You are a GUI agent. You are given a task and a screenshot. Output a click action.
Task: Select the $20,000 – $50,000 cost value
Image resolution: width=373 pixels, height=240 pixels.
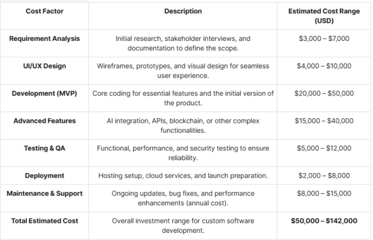[324, 94]
